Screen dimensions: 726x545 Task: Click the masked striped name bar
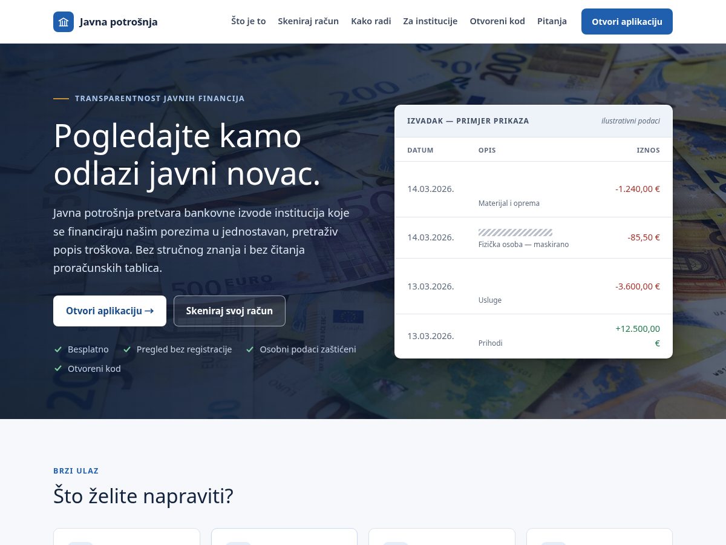(x=515, y=233)
